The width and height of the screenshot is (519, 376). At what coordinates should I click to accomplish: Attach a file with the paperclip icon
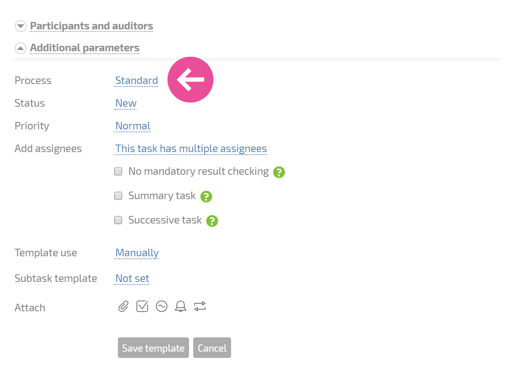123,307
